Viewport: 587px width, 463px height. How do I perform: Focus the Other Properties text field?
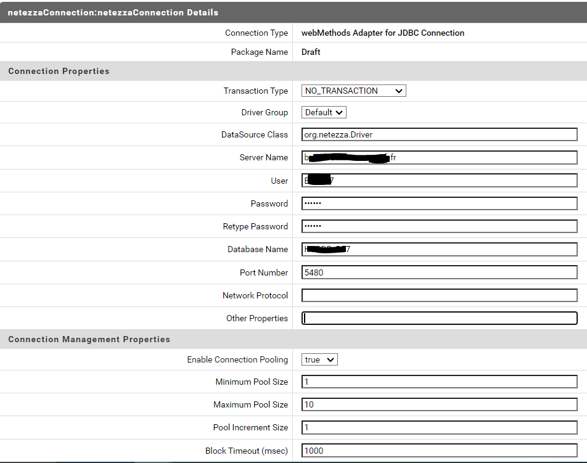[439, 318]
